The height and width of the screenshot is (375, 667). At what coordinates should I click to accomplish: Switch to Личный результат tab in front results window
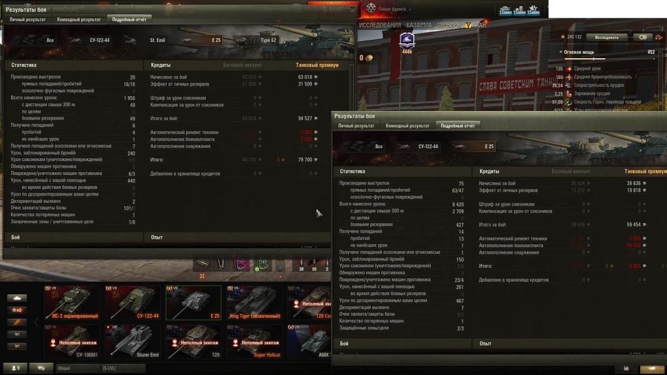tap(357, 126)
